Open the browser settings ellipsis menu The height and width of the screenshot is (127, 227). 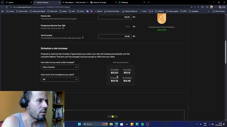point(216,7)
